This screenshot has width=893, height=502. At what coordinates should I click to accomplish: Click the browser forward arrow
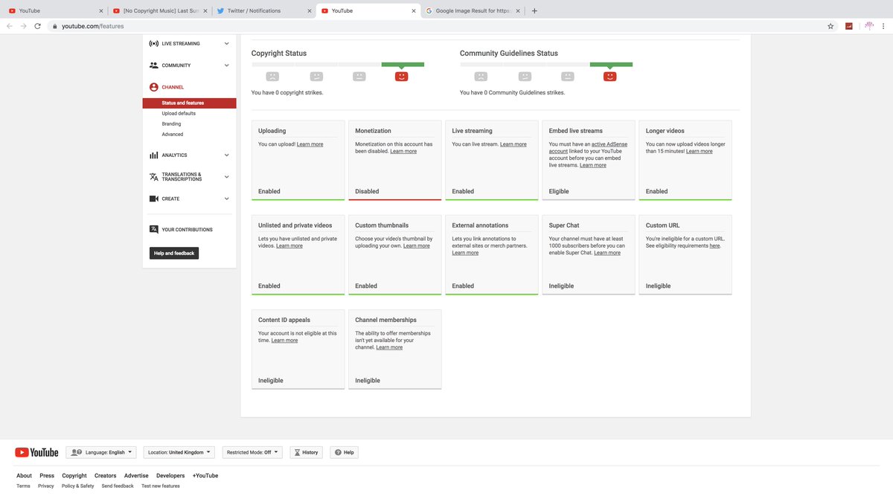(x=23, y=26)
